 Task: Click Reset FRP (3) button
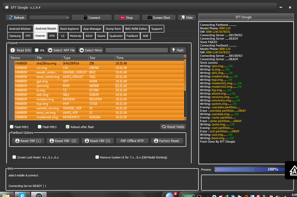click(98, 141)
